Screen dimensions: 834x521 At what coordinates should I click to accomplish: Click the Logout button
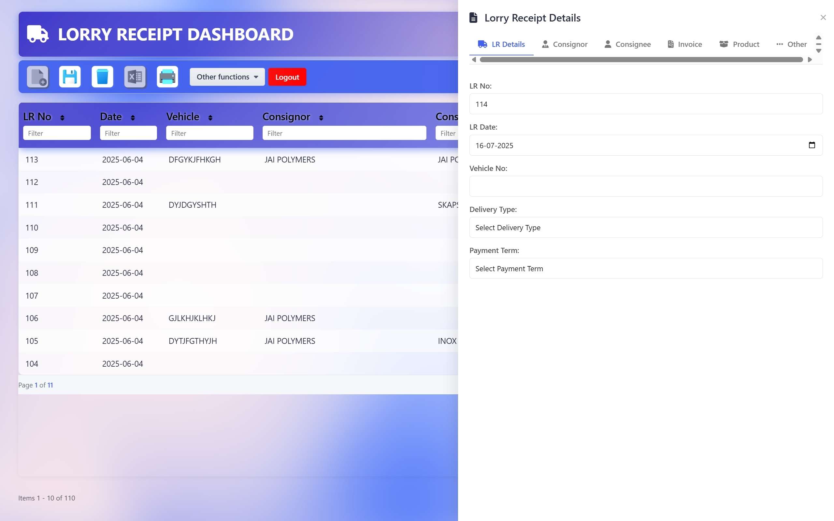coord(287,77)
